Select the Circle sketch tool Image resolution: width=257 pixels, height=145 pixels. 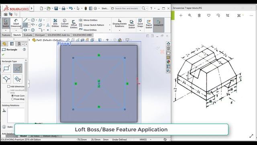point(33,20)
